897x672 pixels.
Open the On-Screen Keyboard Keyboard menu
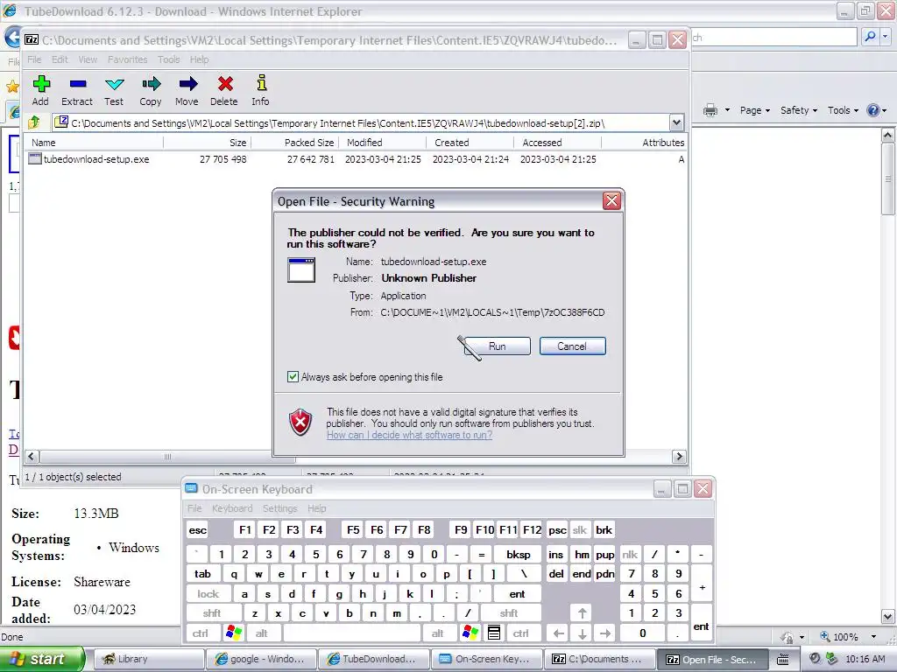tap(232, 508)
